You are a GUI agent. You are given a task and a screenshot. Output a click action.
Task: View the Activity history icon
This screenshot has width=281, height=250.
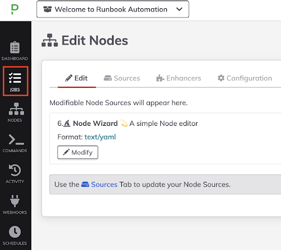pyautogui.click(x=15, y=170)
